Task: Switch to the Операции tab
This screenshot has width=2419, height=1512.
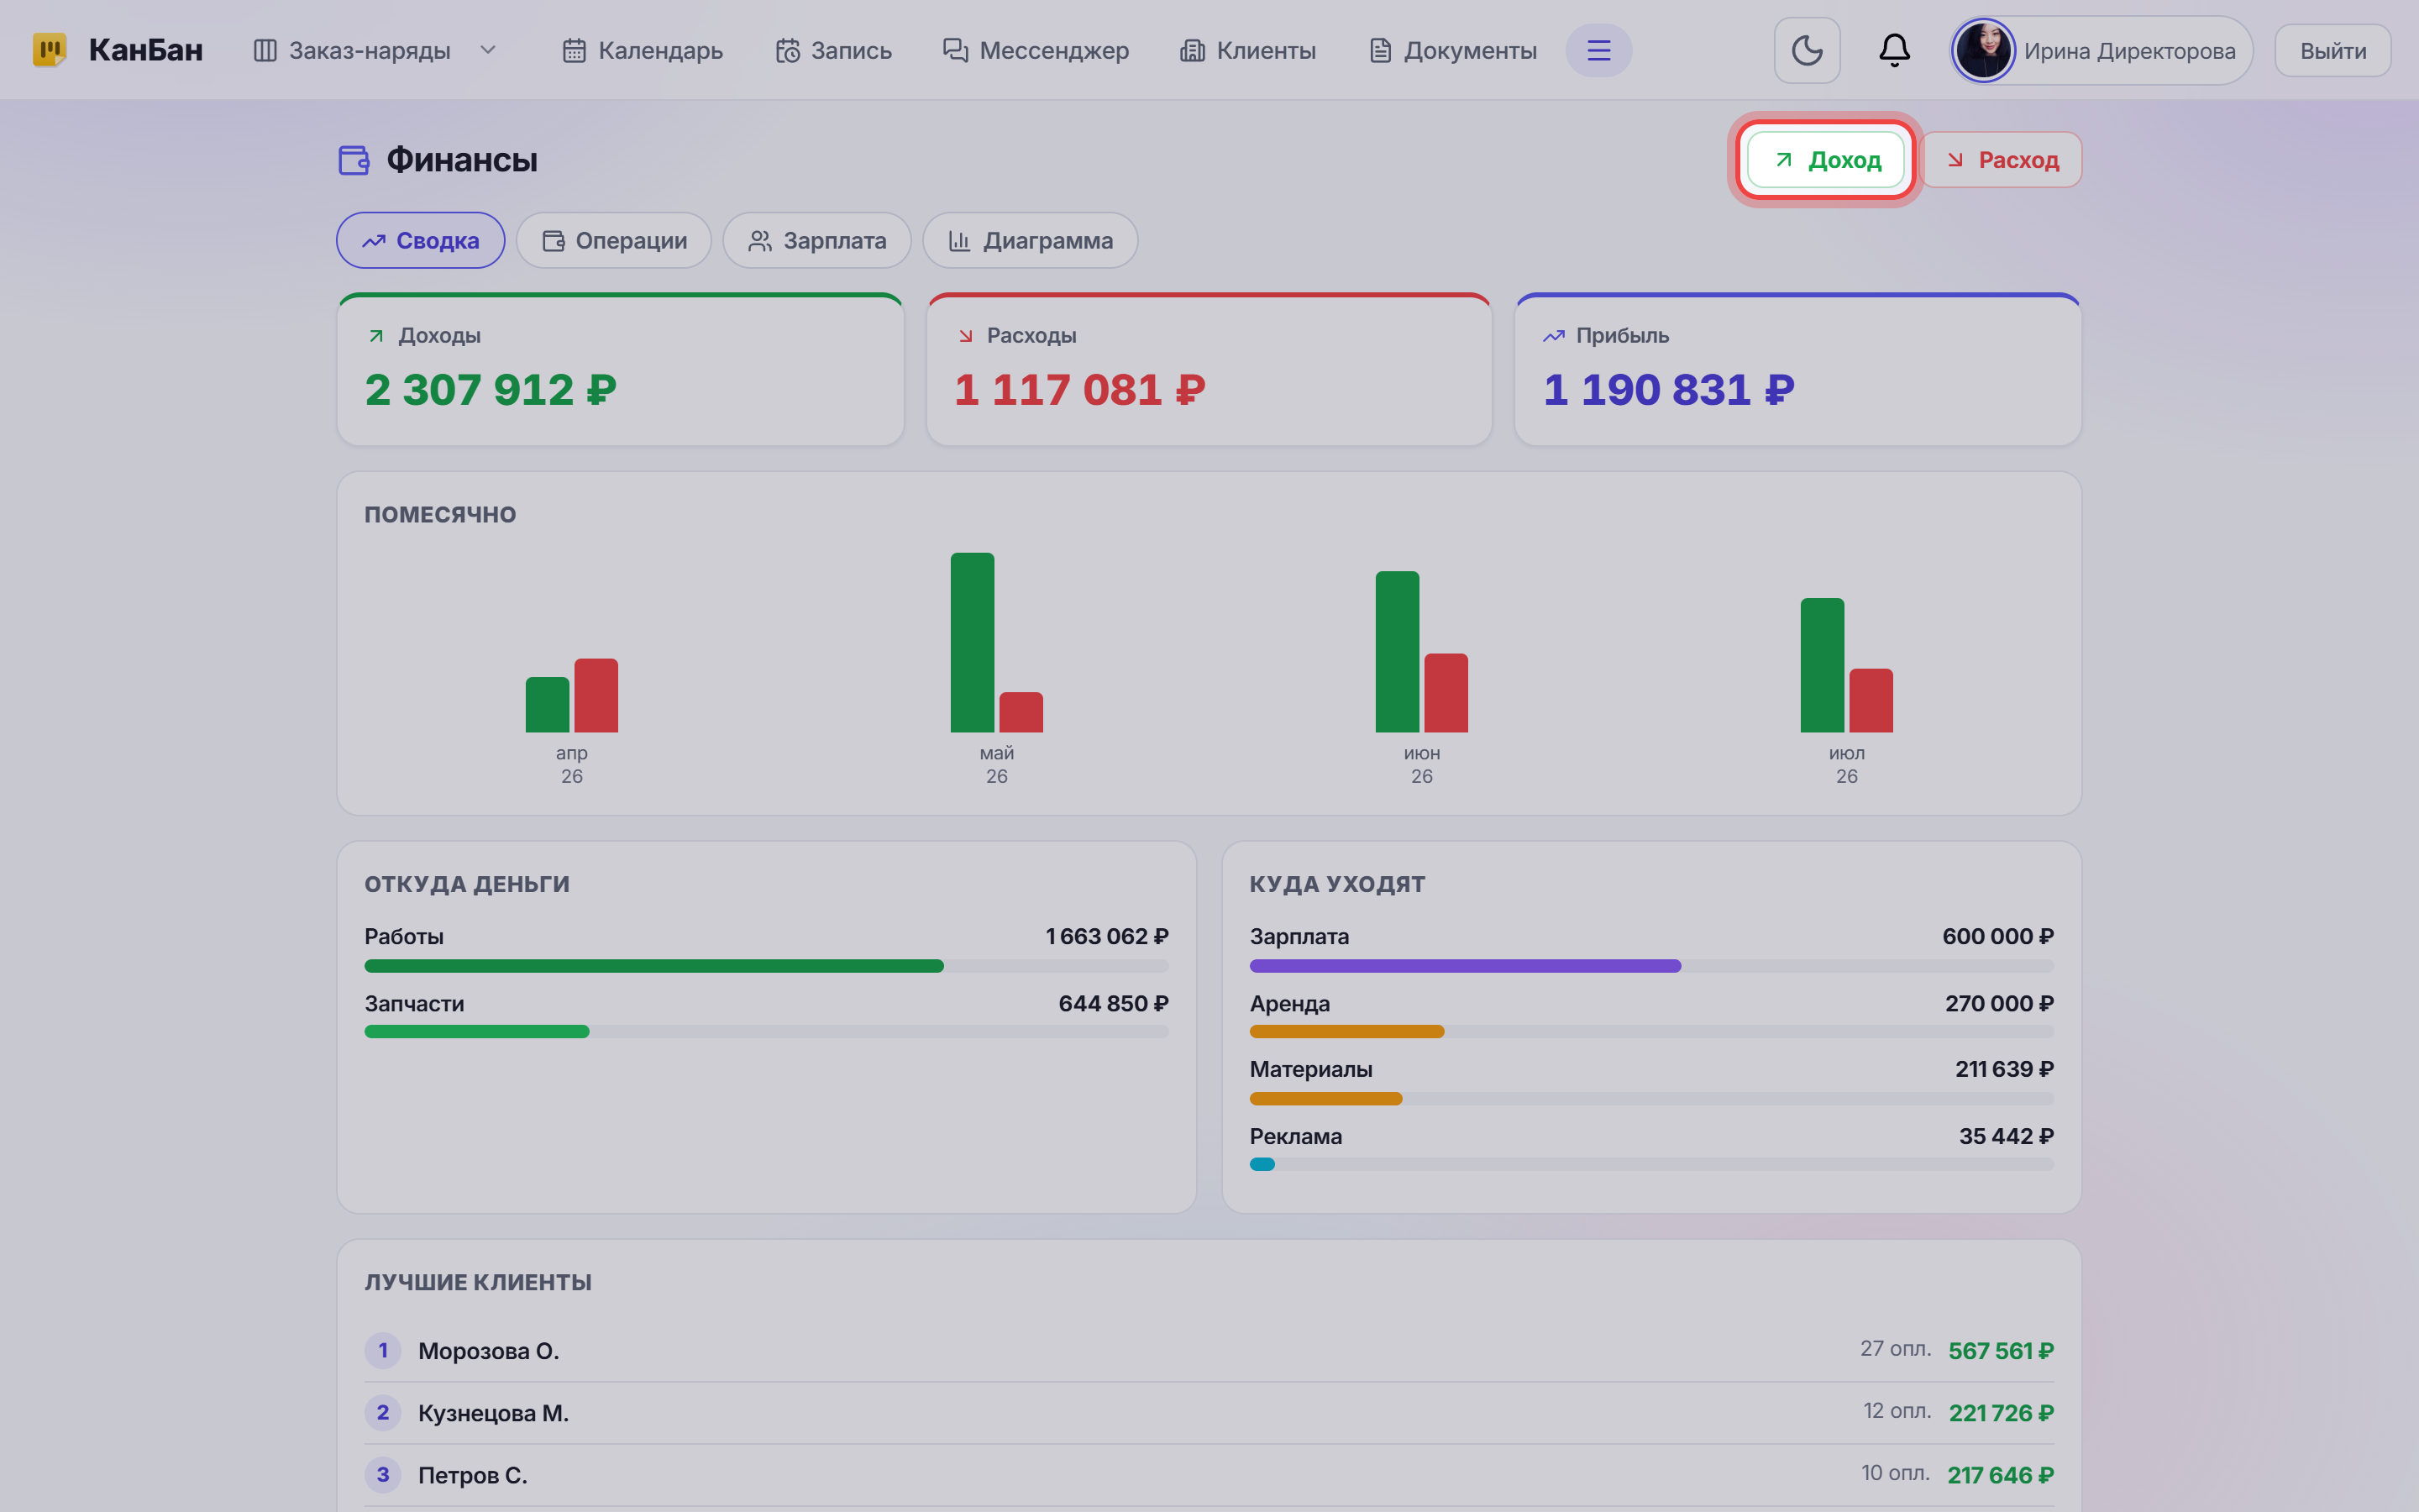Action: pos(614,240)
